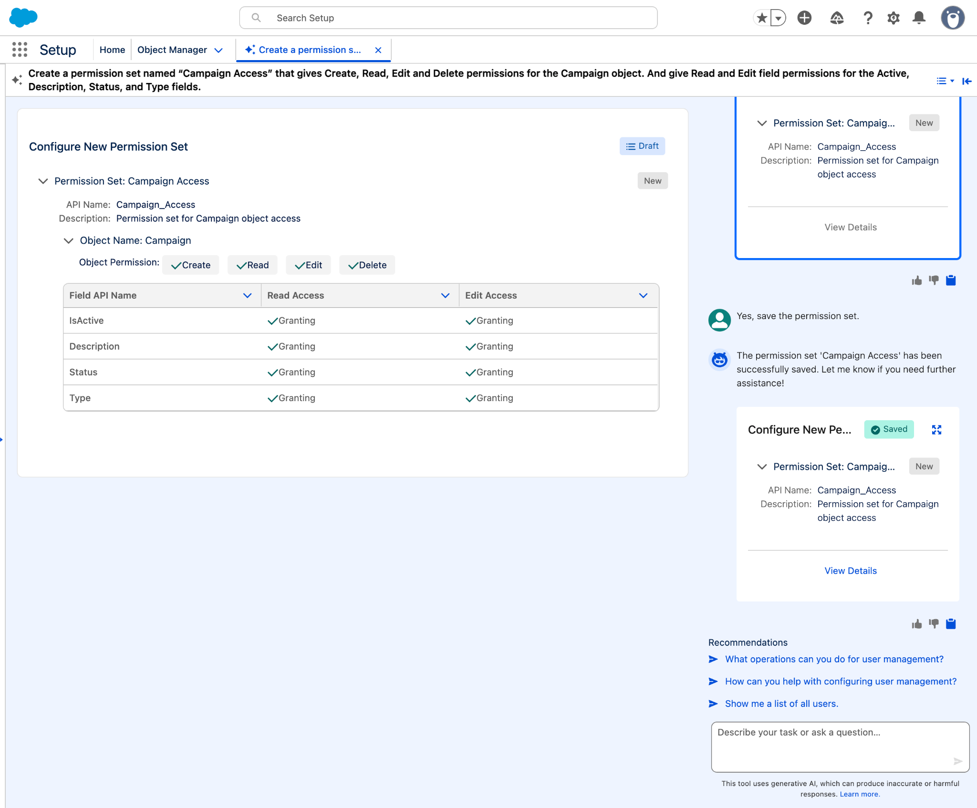
Task: Click the Draft status badge
Action: tap(642, 146)
